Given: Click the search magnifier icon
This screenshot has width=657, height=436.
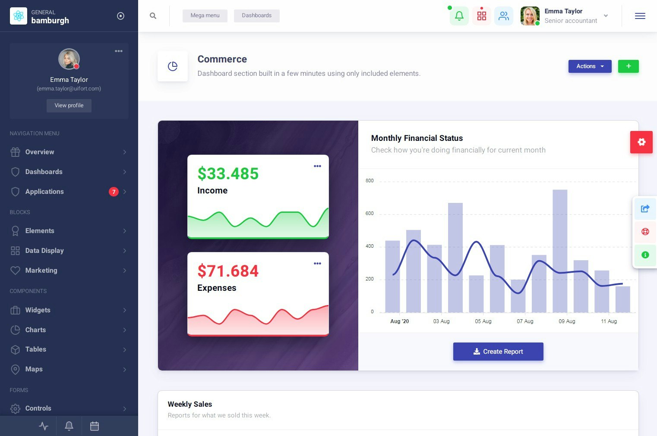Looking at the screenshot, I should [x=153, y=16].
